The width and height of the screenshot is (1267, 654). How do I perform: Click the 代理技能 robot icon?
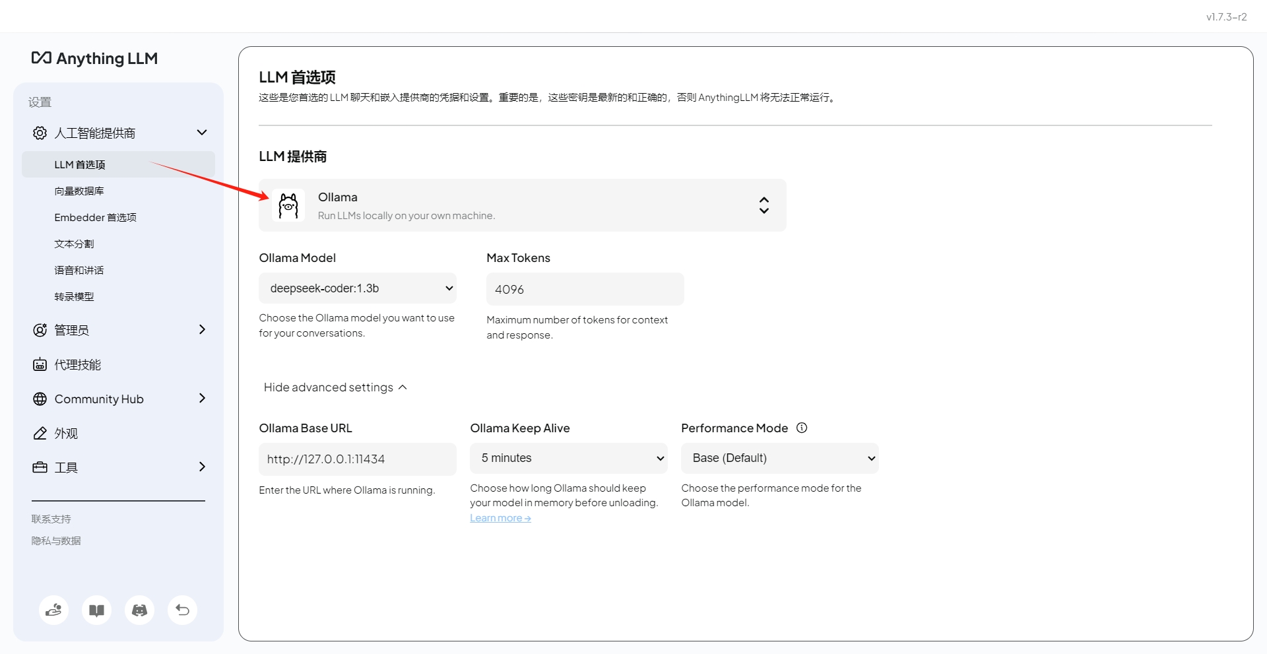[x=40, y=364]
